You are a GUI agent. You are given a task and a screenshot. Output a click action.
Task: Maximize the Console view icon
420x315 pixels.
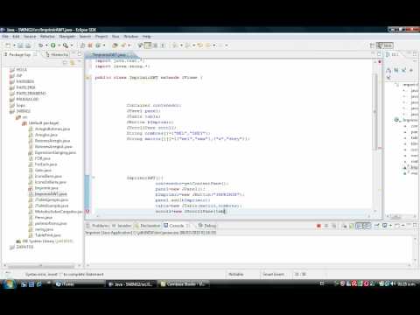point(415,225)
